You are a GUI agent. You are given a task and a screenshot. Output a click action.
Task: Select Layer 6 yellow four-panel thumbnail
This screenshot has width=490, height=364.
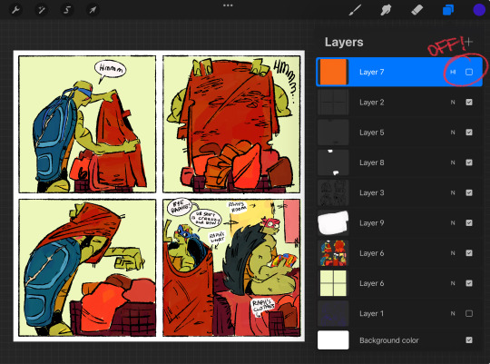[x=333, y=283]
